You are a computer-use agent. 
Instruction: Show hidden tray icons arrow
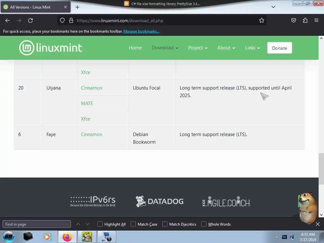coord(277,237)
